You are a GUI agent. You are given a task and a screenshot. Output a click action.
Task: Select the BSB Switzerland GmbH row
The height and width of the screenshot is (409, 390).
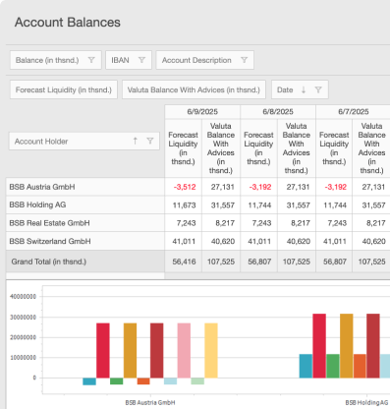85,241
